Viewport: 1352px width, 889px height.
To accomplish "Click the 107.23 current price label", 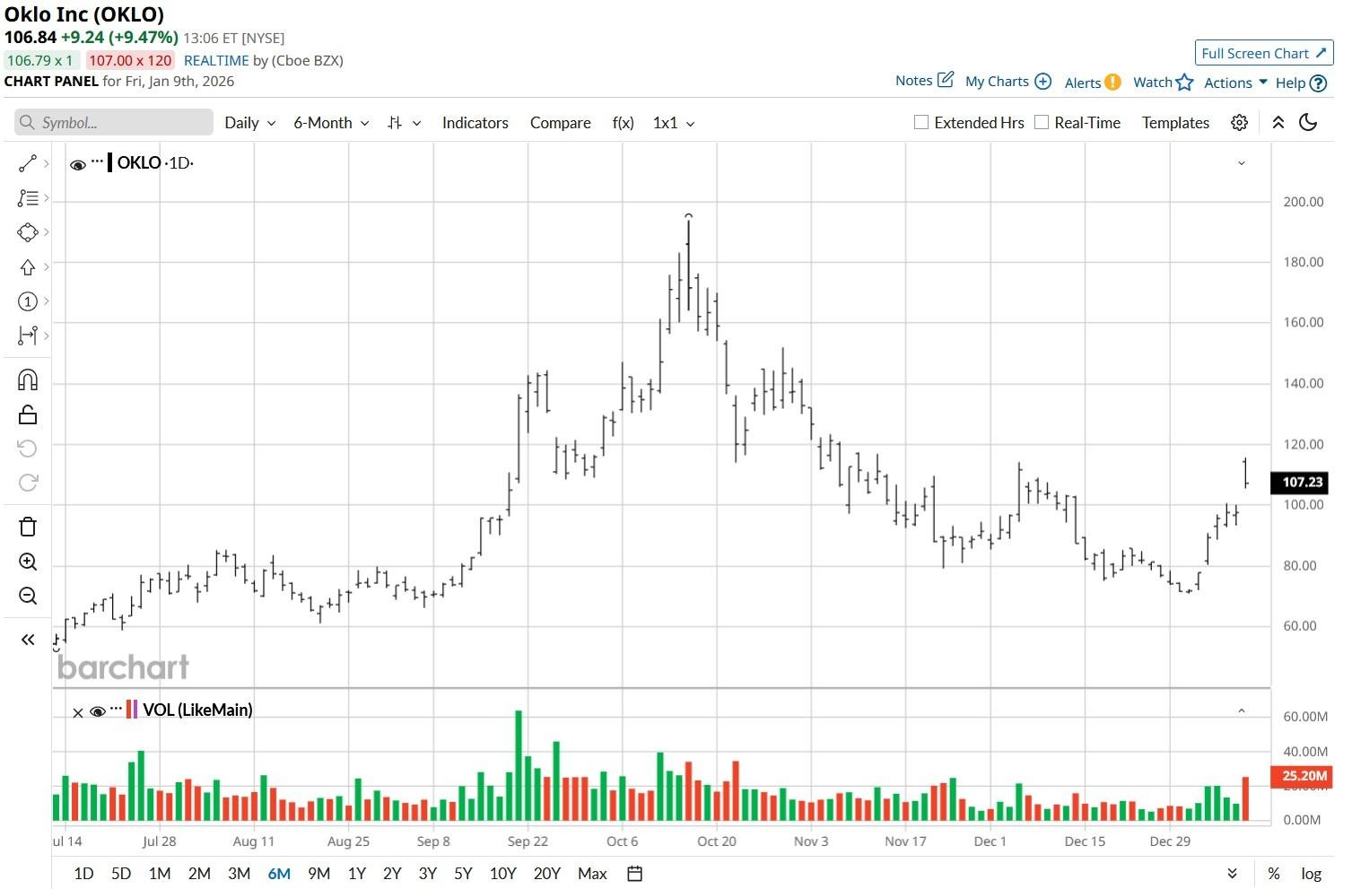I will click(x=1299, y=483).
